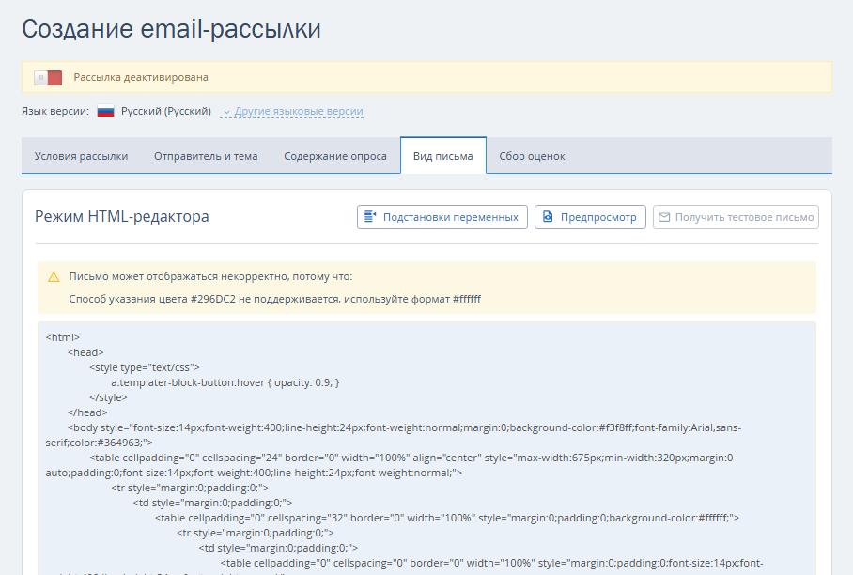This screenshot has height=575, width=853.
Task: Select the Вид письма tab
Action: (x=443, y=156)
